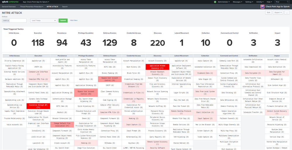
Task: Click Inhibit System Recovery (1) cell
Action: (x=277, y=112)
